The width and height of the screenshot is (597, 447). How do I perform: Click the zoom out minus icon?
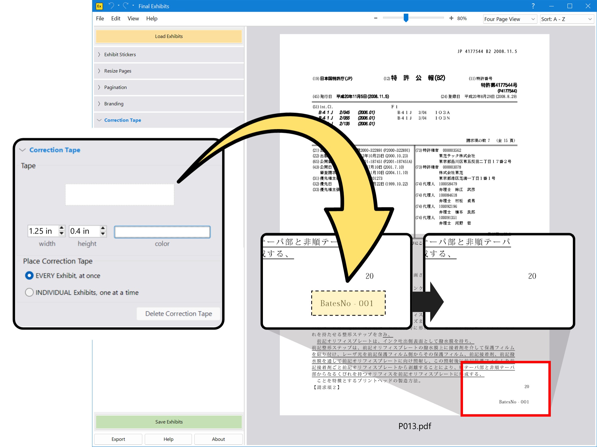pyautogui.click(x=375, y=18)
